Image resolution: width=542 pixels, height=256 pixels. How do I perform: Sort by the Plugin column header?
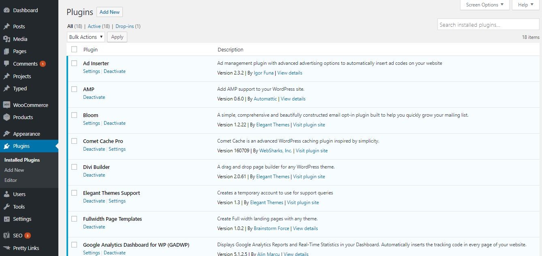pos(90,49)
